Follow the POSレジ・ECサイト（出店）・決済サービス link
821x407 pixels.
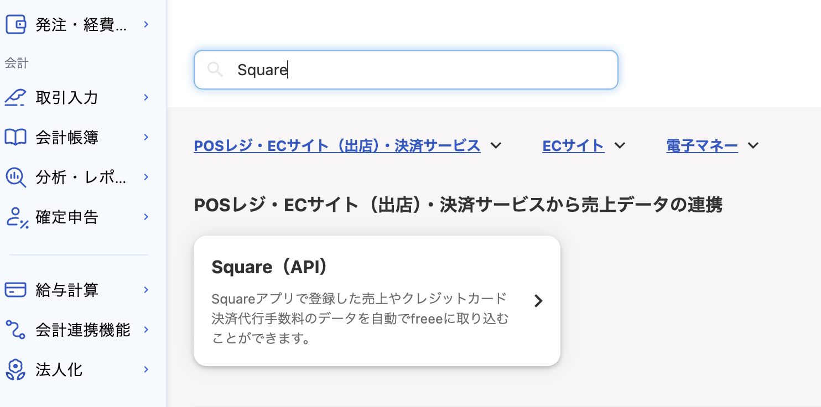(x=337, y=145)
